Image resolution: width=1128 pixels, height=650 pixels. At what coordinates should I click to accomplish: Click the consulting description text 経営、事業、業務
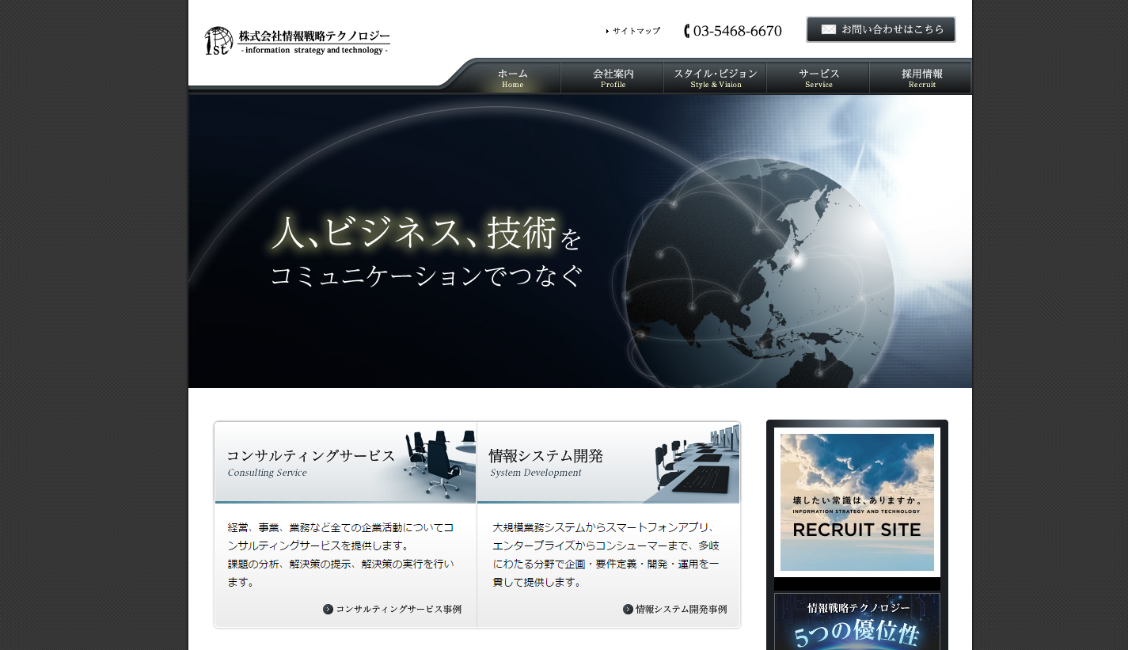(340, 554)
